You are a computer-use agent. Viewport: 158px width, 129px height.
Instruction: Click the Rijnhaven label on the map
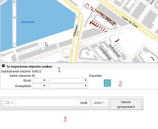point(28,22)
